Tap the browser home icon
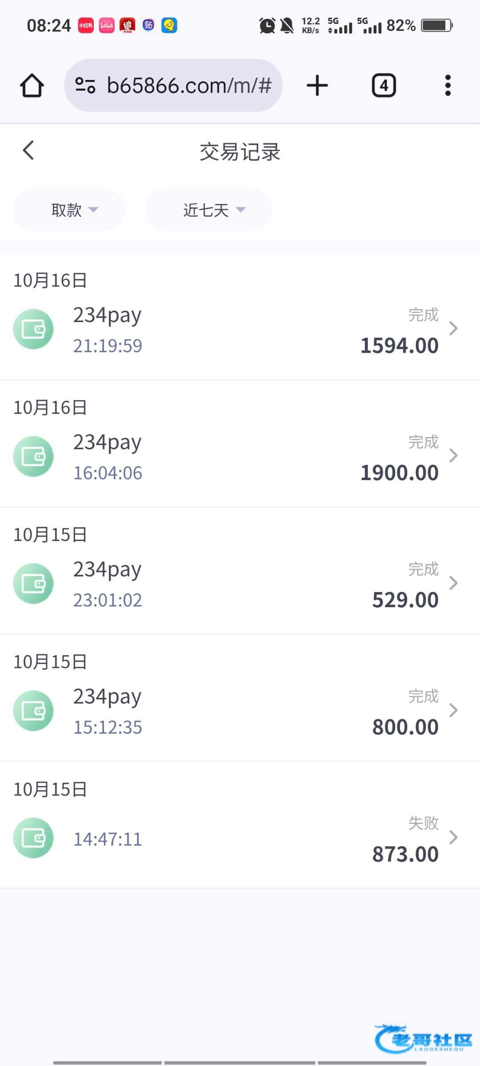The height and width of the screenshot is (1066, 480). (x=32, y=85)
